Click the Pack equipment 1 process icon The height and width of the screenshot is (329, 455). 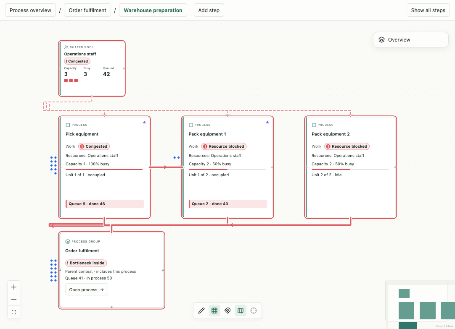(191, 125)
